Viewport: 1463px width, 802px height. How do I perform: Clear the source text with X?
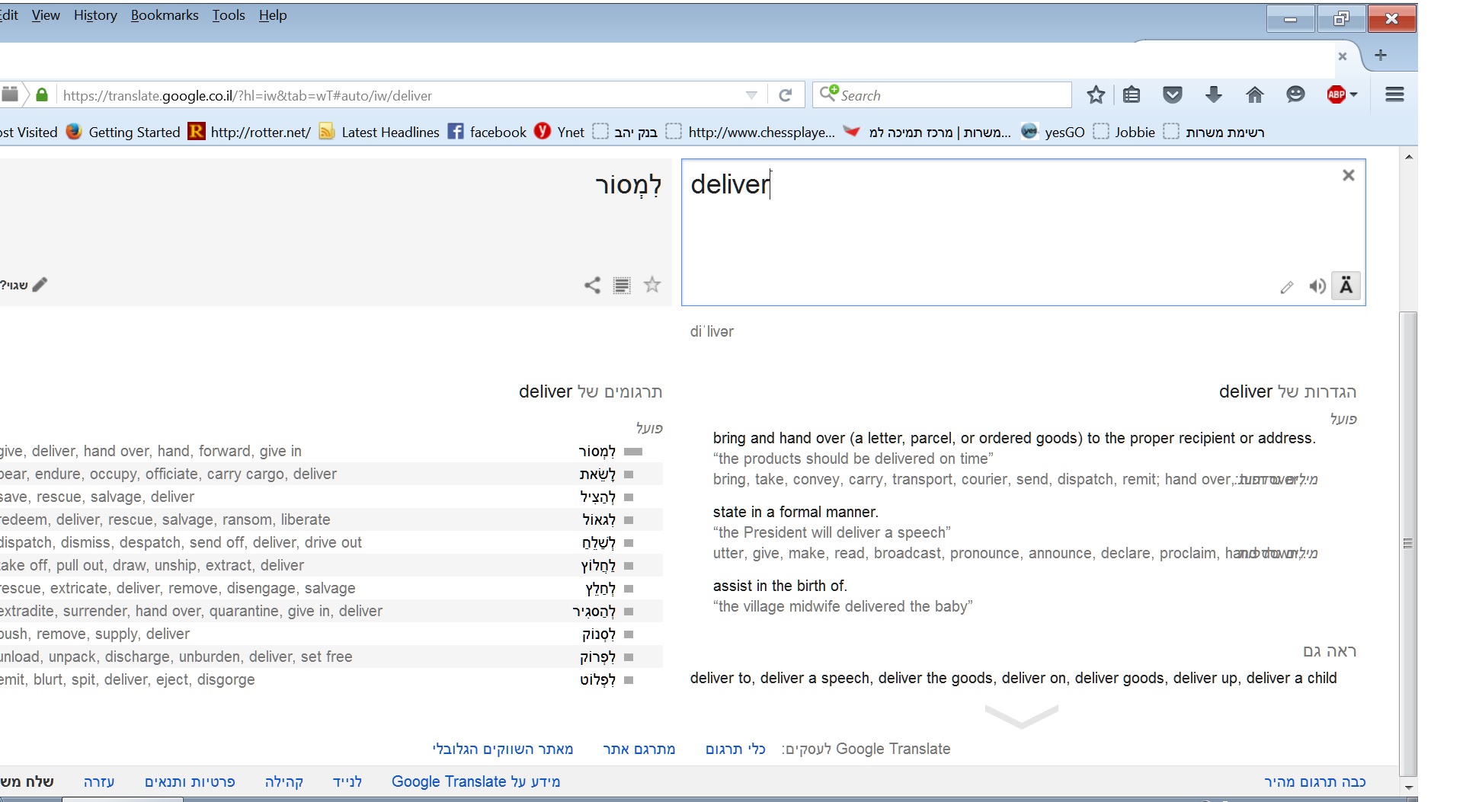pyautogui.click(x=1348, y=176)
